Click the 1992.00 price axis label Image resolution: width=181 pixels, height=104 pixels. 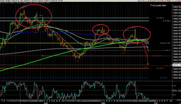click(x=177, y=7)
